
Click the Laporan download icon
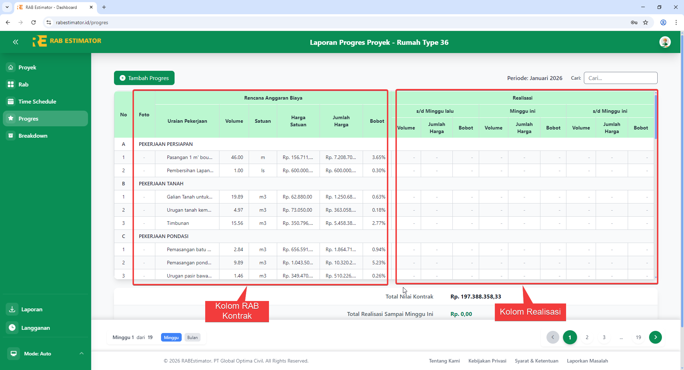(12, 309)
